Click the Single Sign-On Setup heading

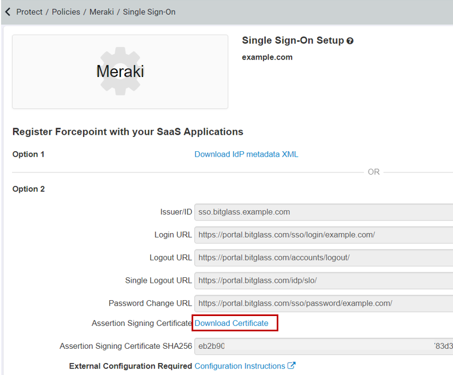click(293, 40)
